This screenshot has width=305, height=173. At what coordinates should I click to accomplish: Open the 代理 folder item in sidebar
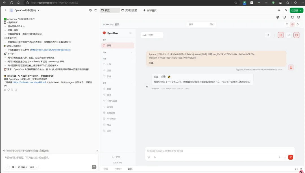click(117, 64)
